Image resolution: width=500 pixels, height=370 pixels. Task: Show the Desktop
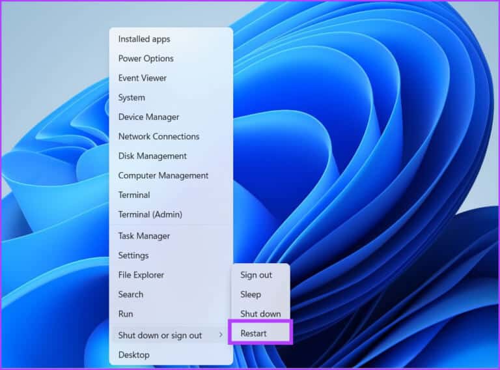171,354
